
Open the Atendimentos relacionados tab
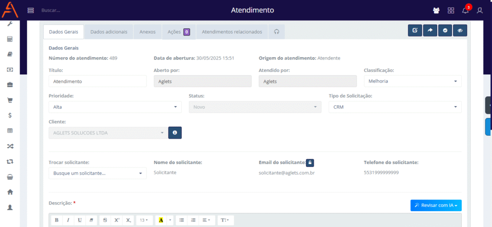pyautogui.click(x=232, y=32)
